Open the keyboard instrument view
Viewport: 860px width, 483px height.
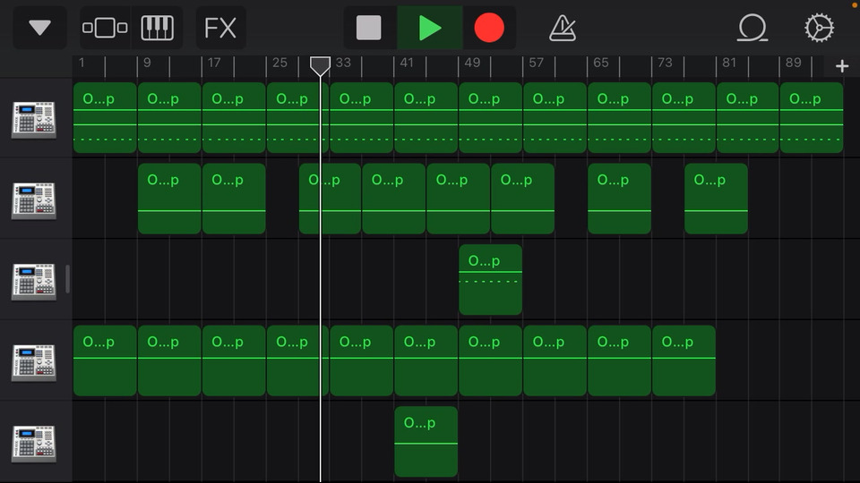click(158, 28)
